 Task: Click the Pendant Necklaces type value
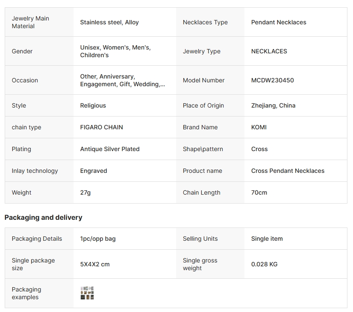[x=279, y=22]
